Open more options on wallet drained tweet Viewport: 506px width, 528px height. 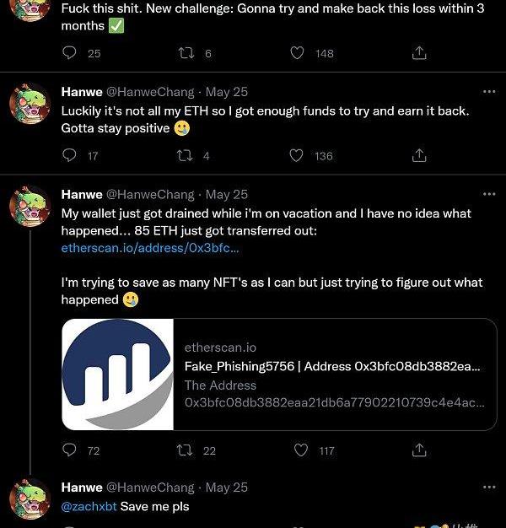(x=488, y=194)
